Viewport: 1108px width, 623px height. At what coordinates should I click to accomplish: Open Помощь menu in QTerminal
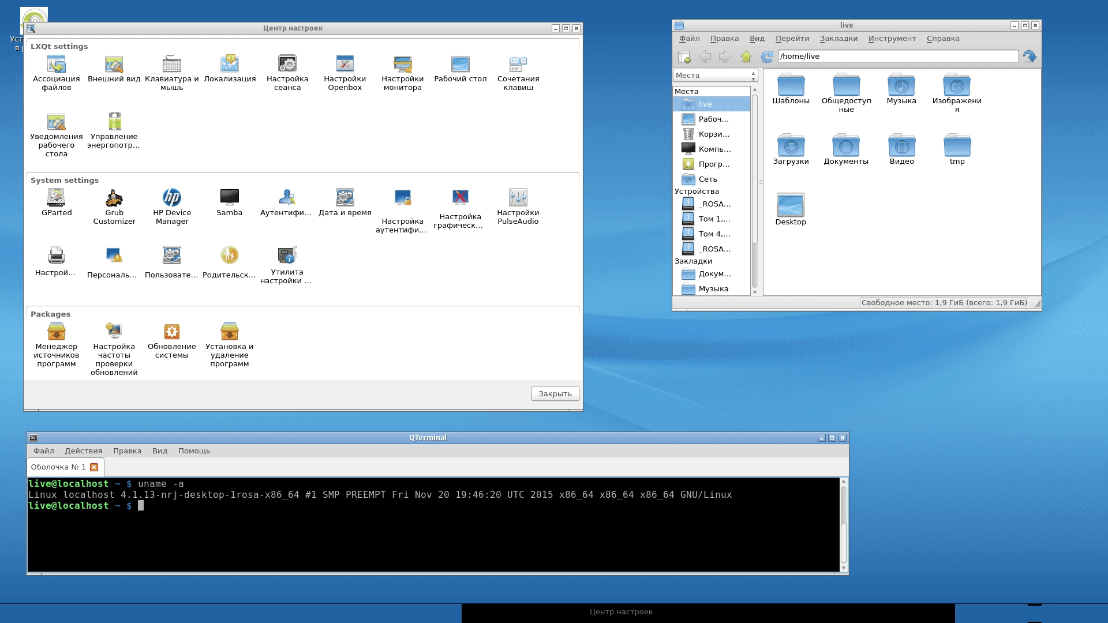tap(194, 451)
